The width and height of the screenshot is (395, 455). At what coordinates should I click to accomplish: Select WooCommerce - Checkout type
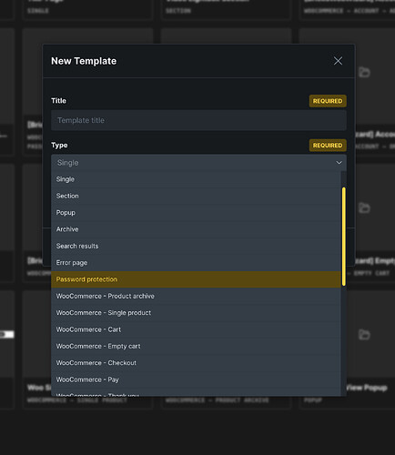coord(196,363)
